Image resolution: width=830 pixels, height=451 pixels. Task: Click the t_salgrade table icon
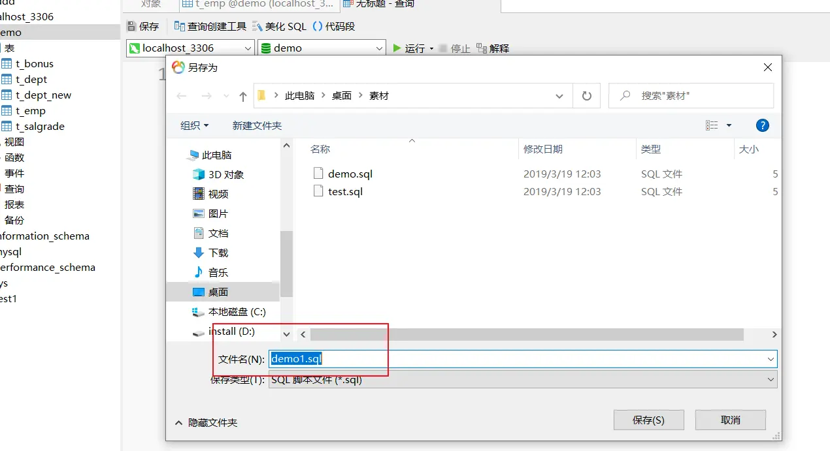tap(7, 126)
